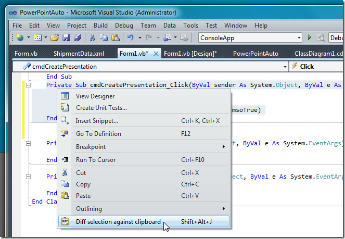Choose View Designer in context menu
Image resolution: width=345 pixels, height=239 pixels.
144,96
